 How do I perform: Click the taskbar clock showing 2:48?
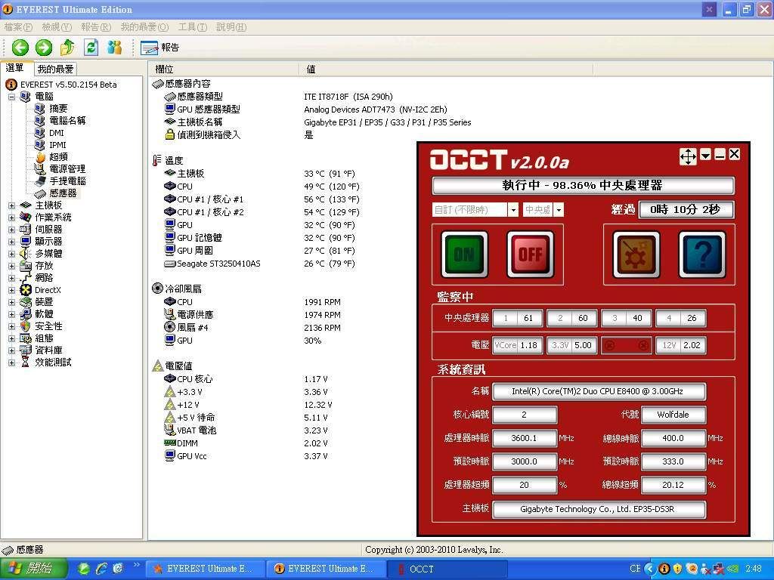pos(754,569)
